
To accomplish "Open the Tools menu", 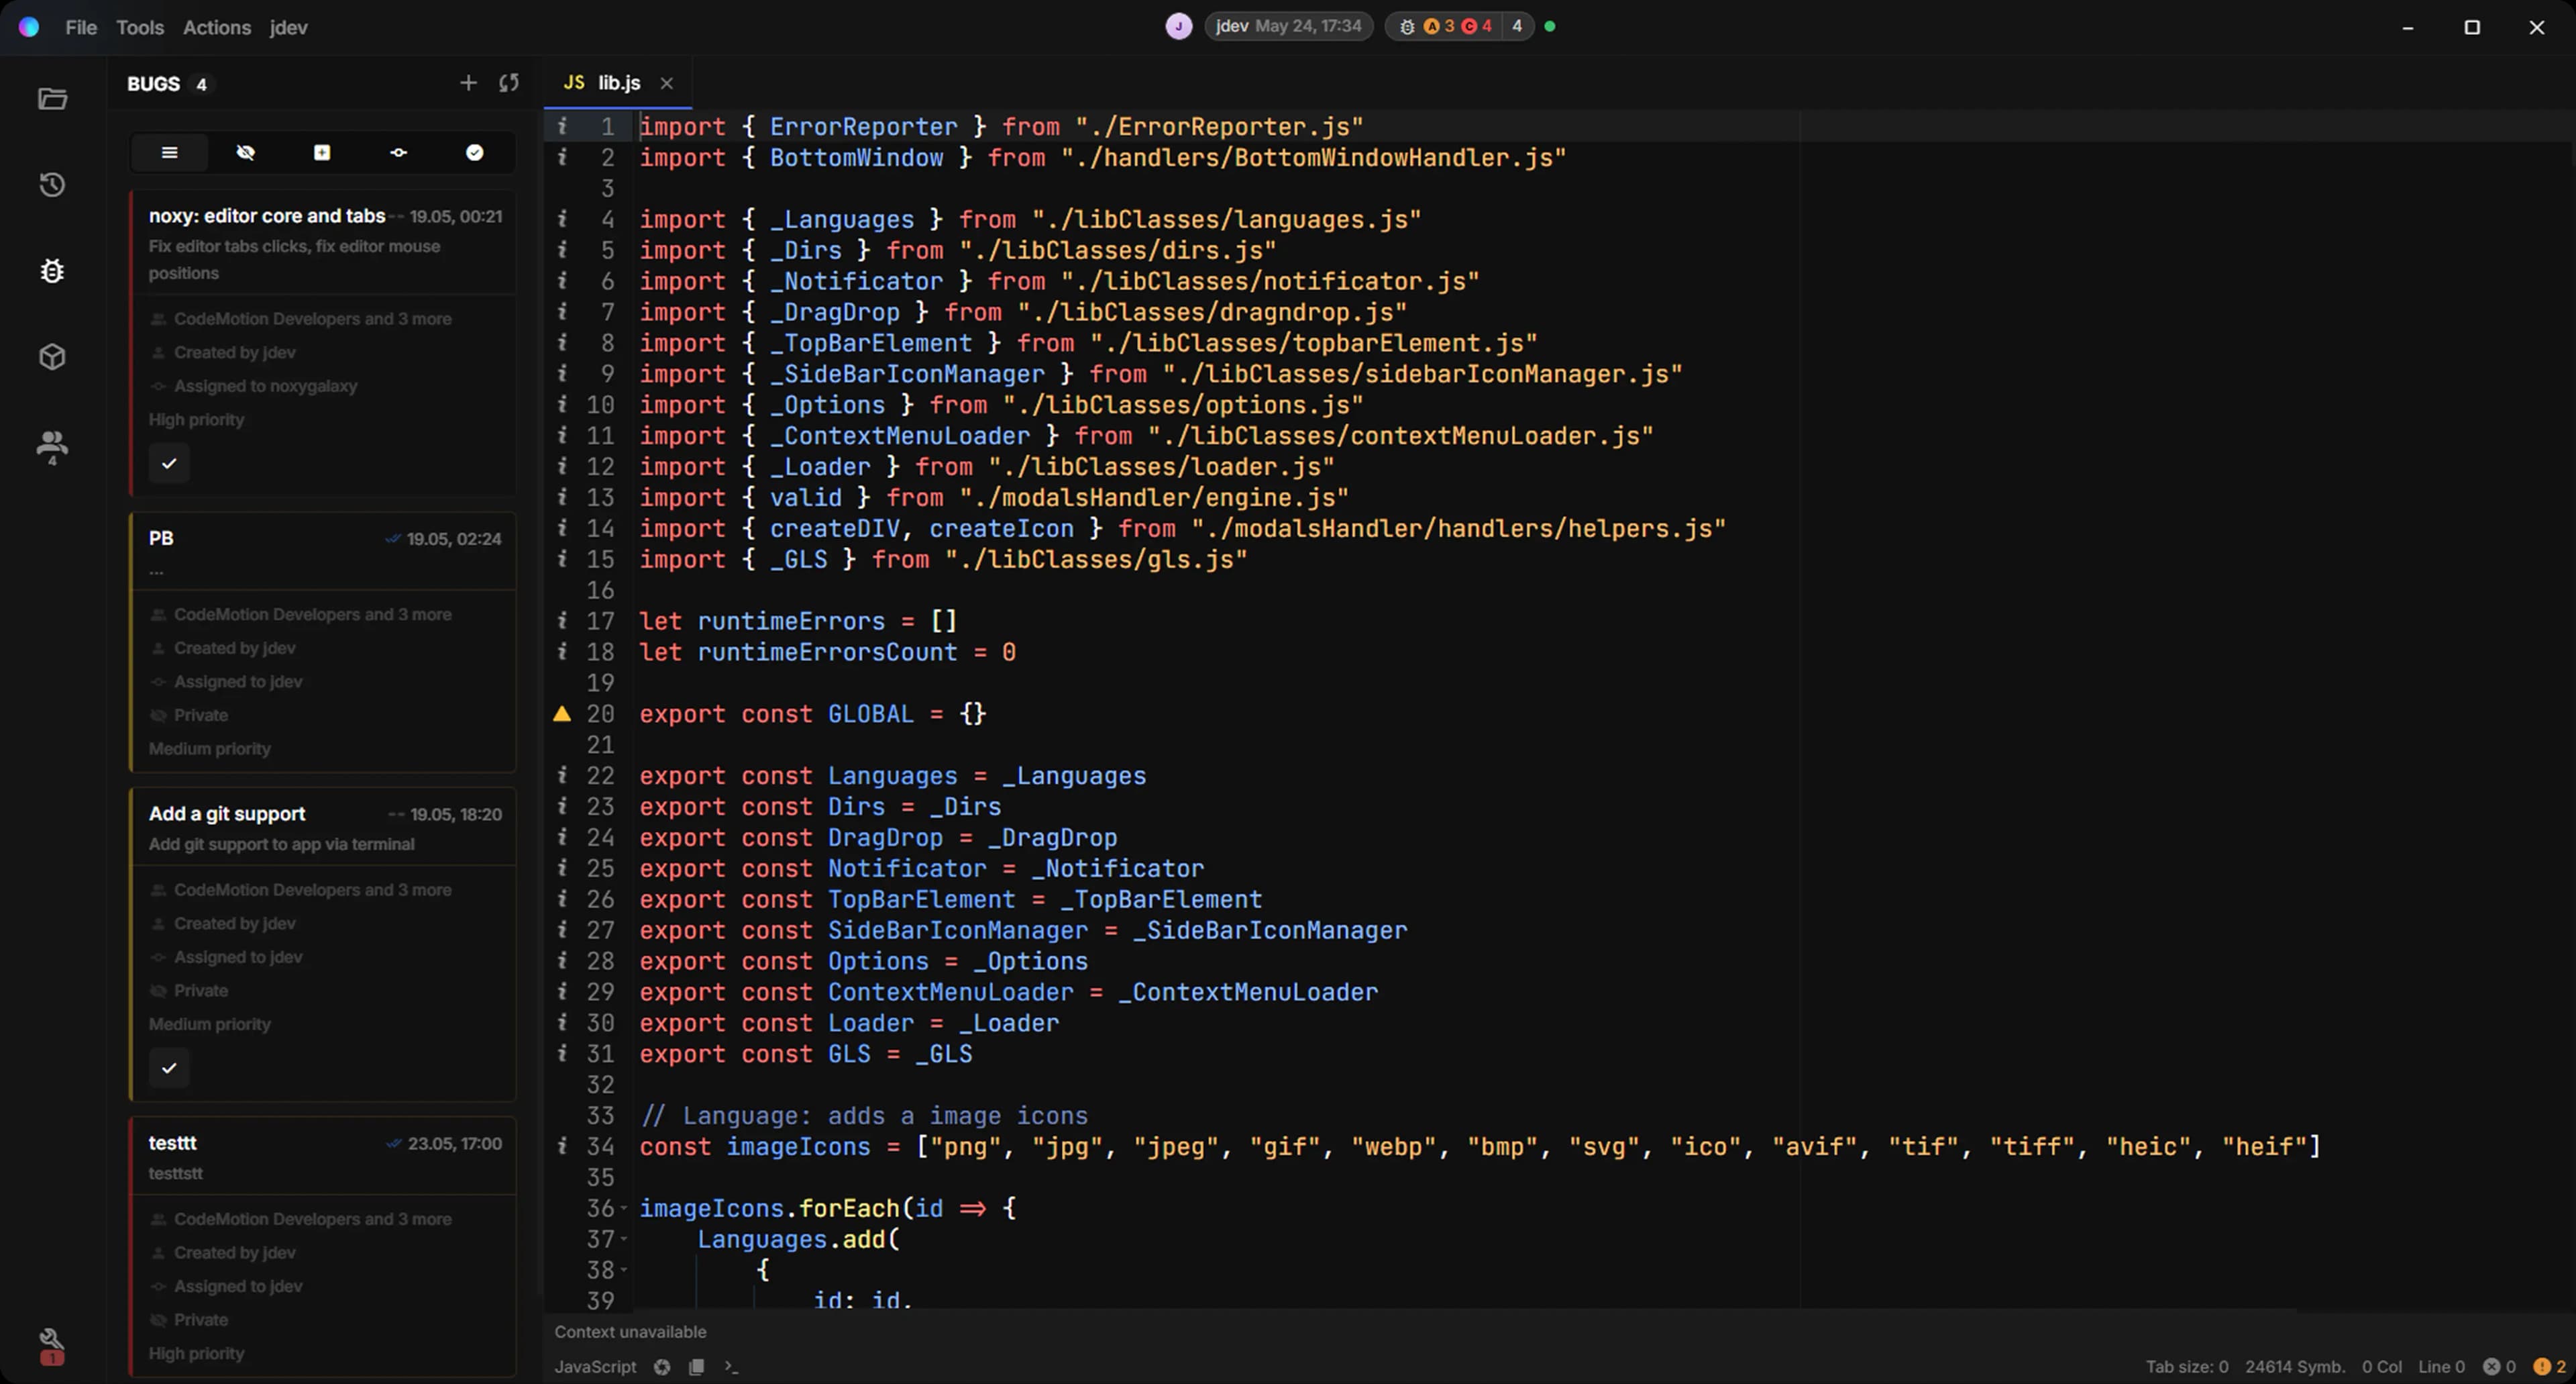I will (x=140, y=27).
